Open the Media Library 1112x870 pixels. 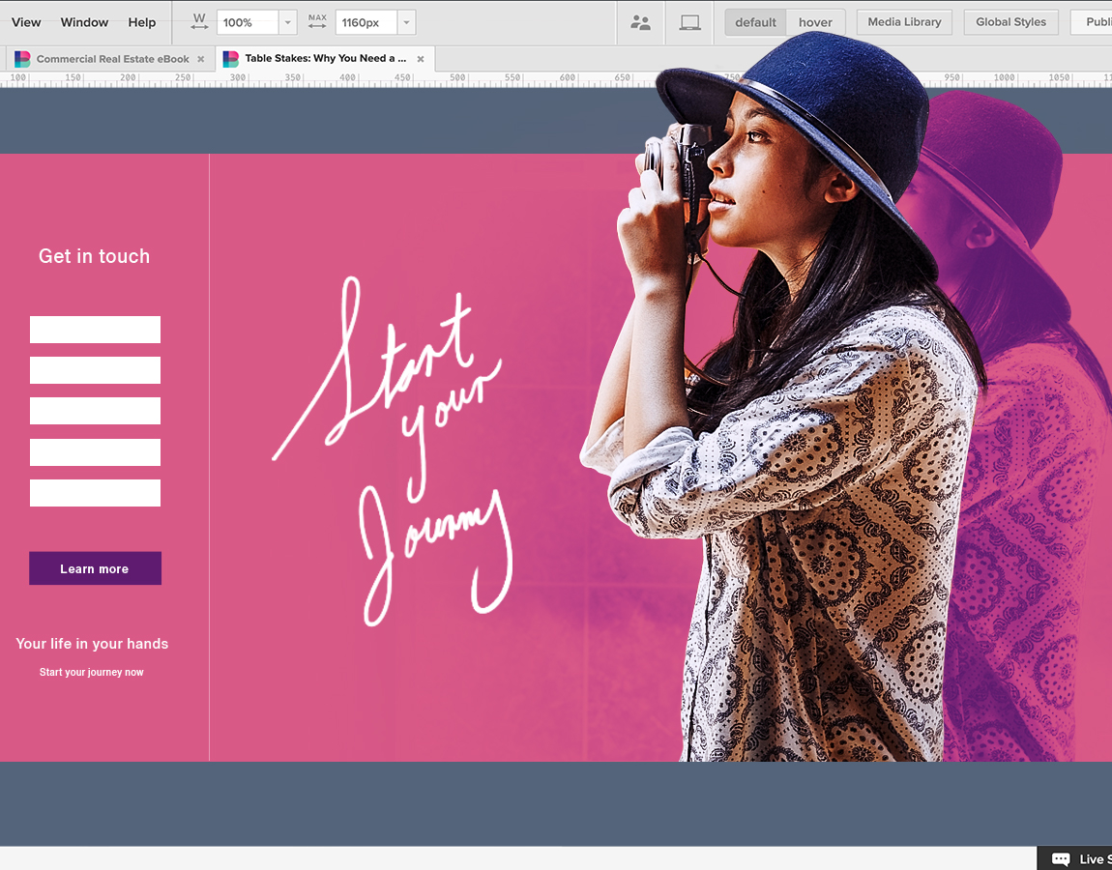tap(904, 22)
